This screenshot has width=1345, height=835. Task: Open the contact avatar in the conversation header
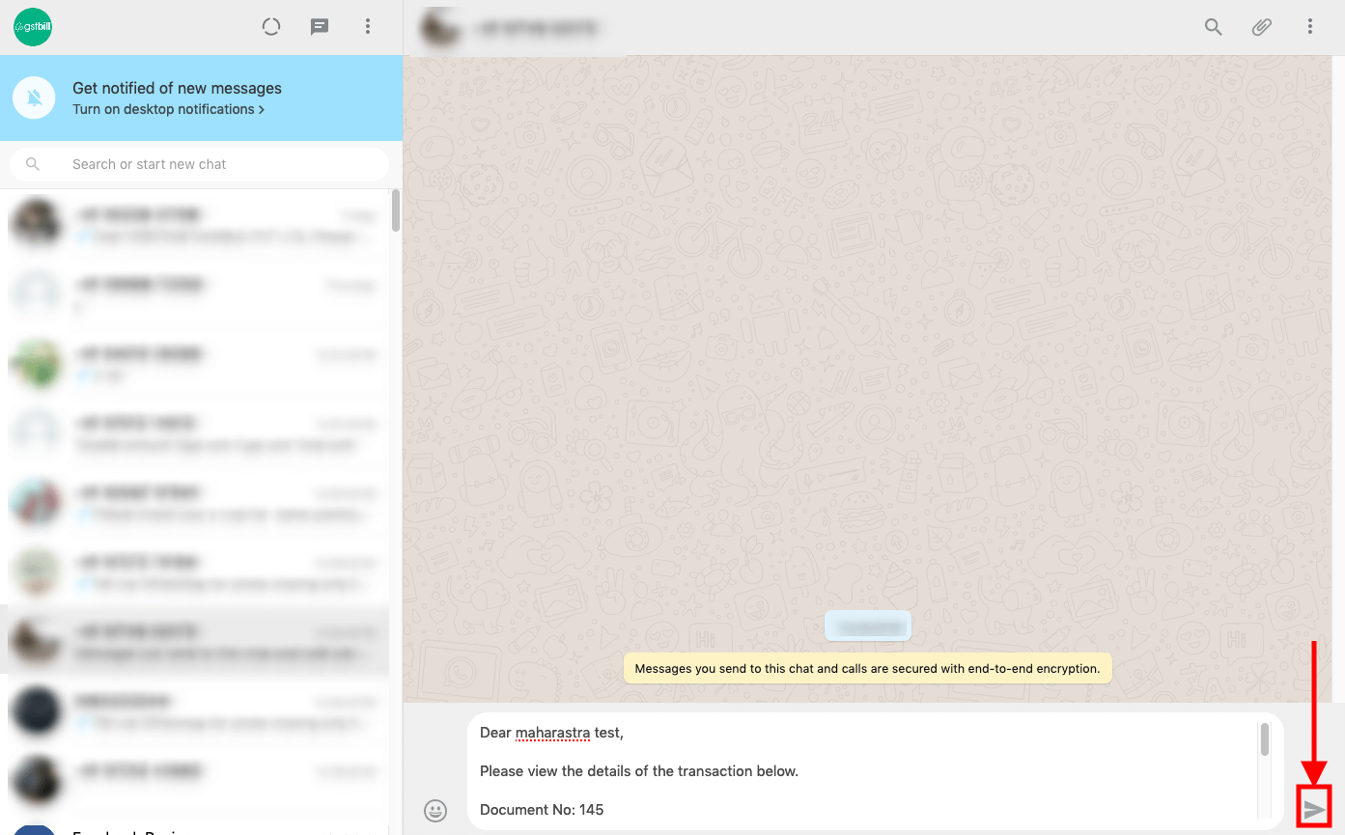[x=438, y=27]
